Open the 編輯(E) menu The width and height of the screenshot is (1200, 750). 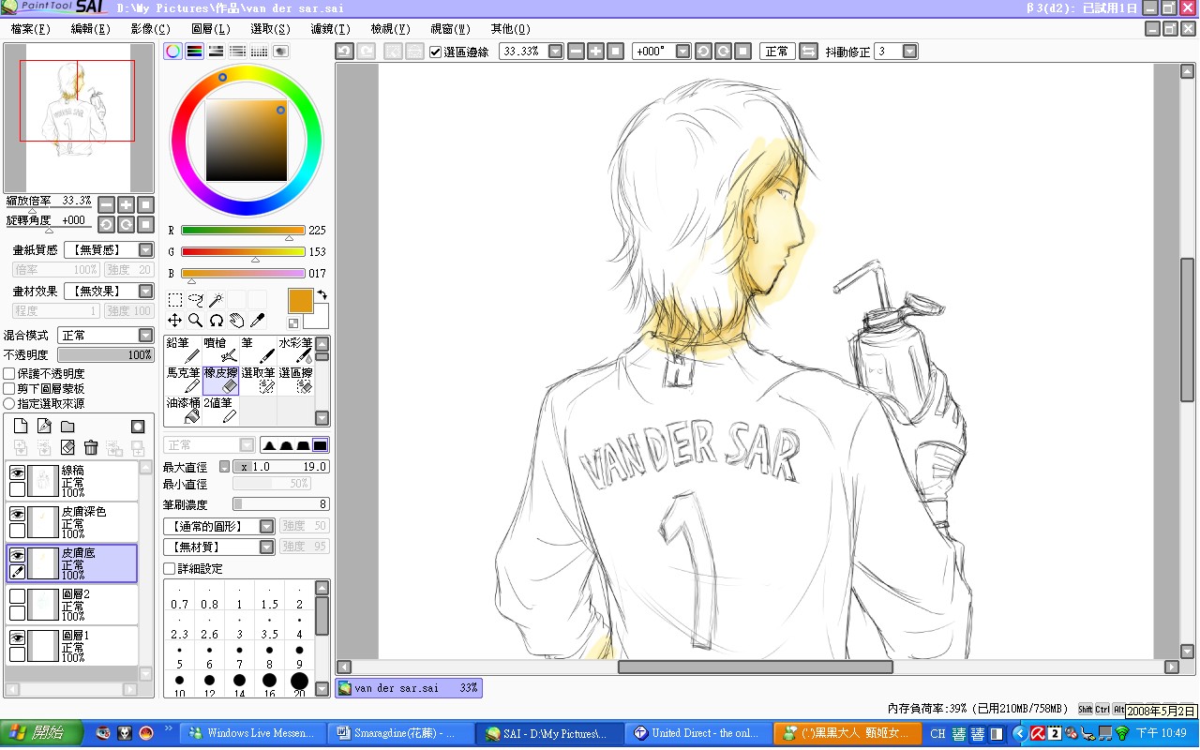click(91, 29)
